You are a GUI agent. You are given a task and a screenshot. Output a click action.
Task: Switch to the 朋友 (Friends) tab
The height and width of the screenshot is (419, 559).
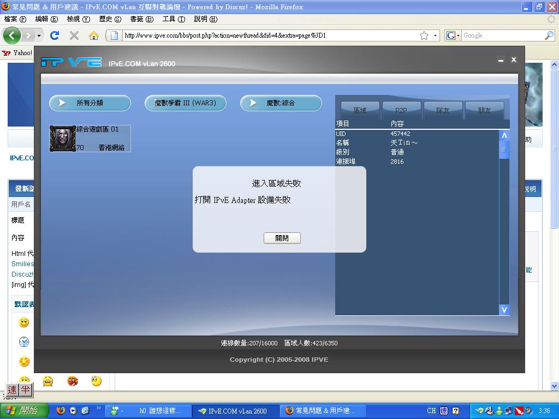click(485, 109)
